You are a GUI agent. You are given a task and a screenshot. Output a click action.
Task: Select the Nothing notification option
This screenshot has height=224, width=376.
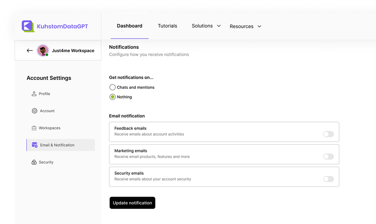pos(112,97)
